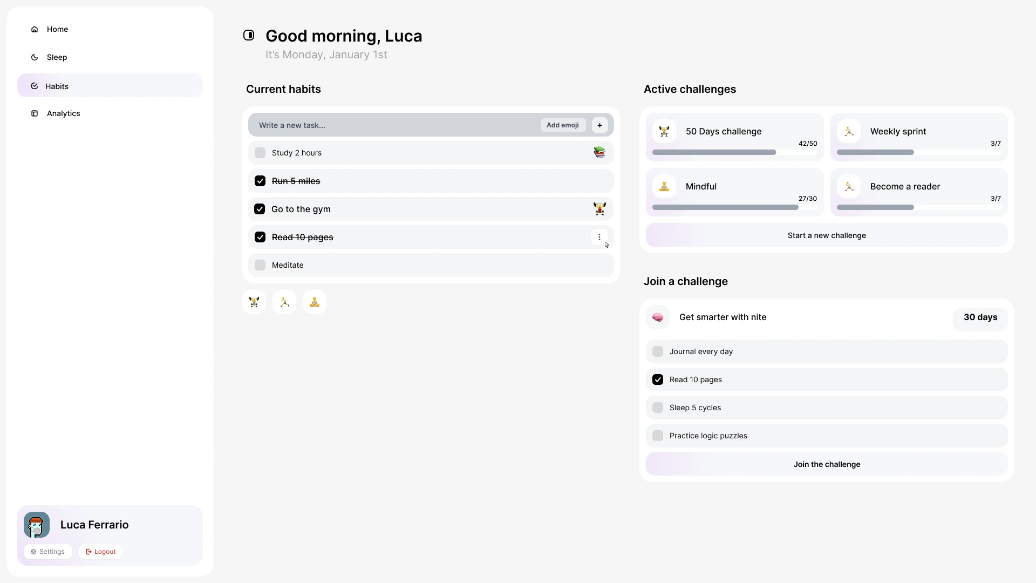Click books emoji on Study 2 hours
Viewport: 1036px width, 583px height.
(599, 153)
